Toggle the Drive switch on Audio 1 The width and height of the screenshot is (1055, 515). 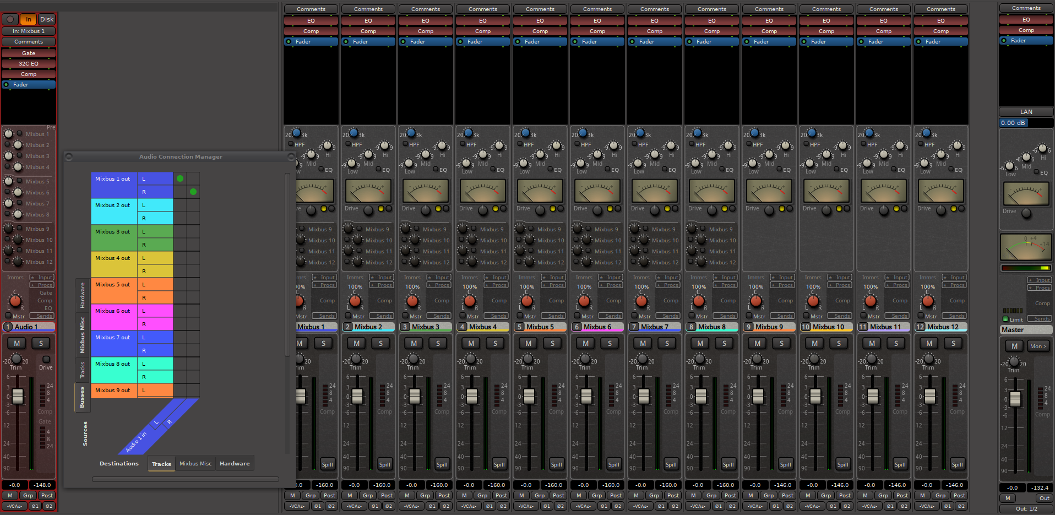pyautogui.click(x=46, y=359)
